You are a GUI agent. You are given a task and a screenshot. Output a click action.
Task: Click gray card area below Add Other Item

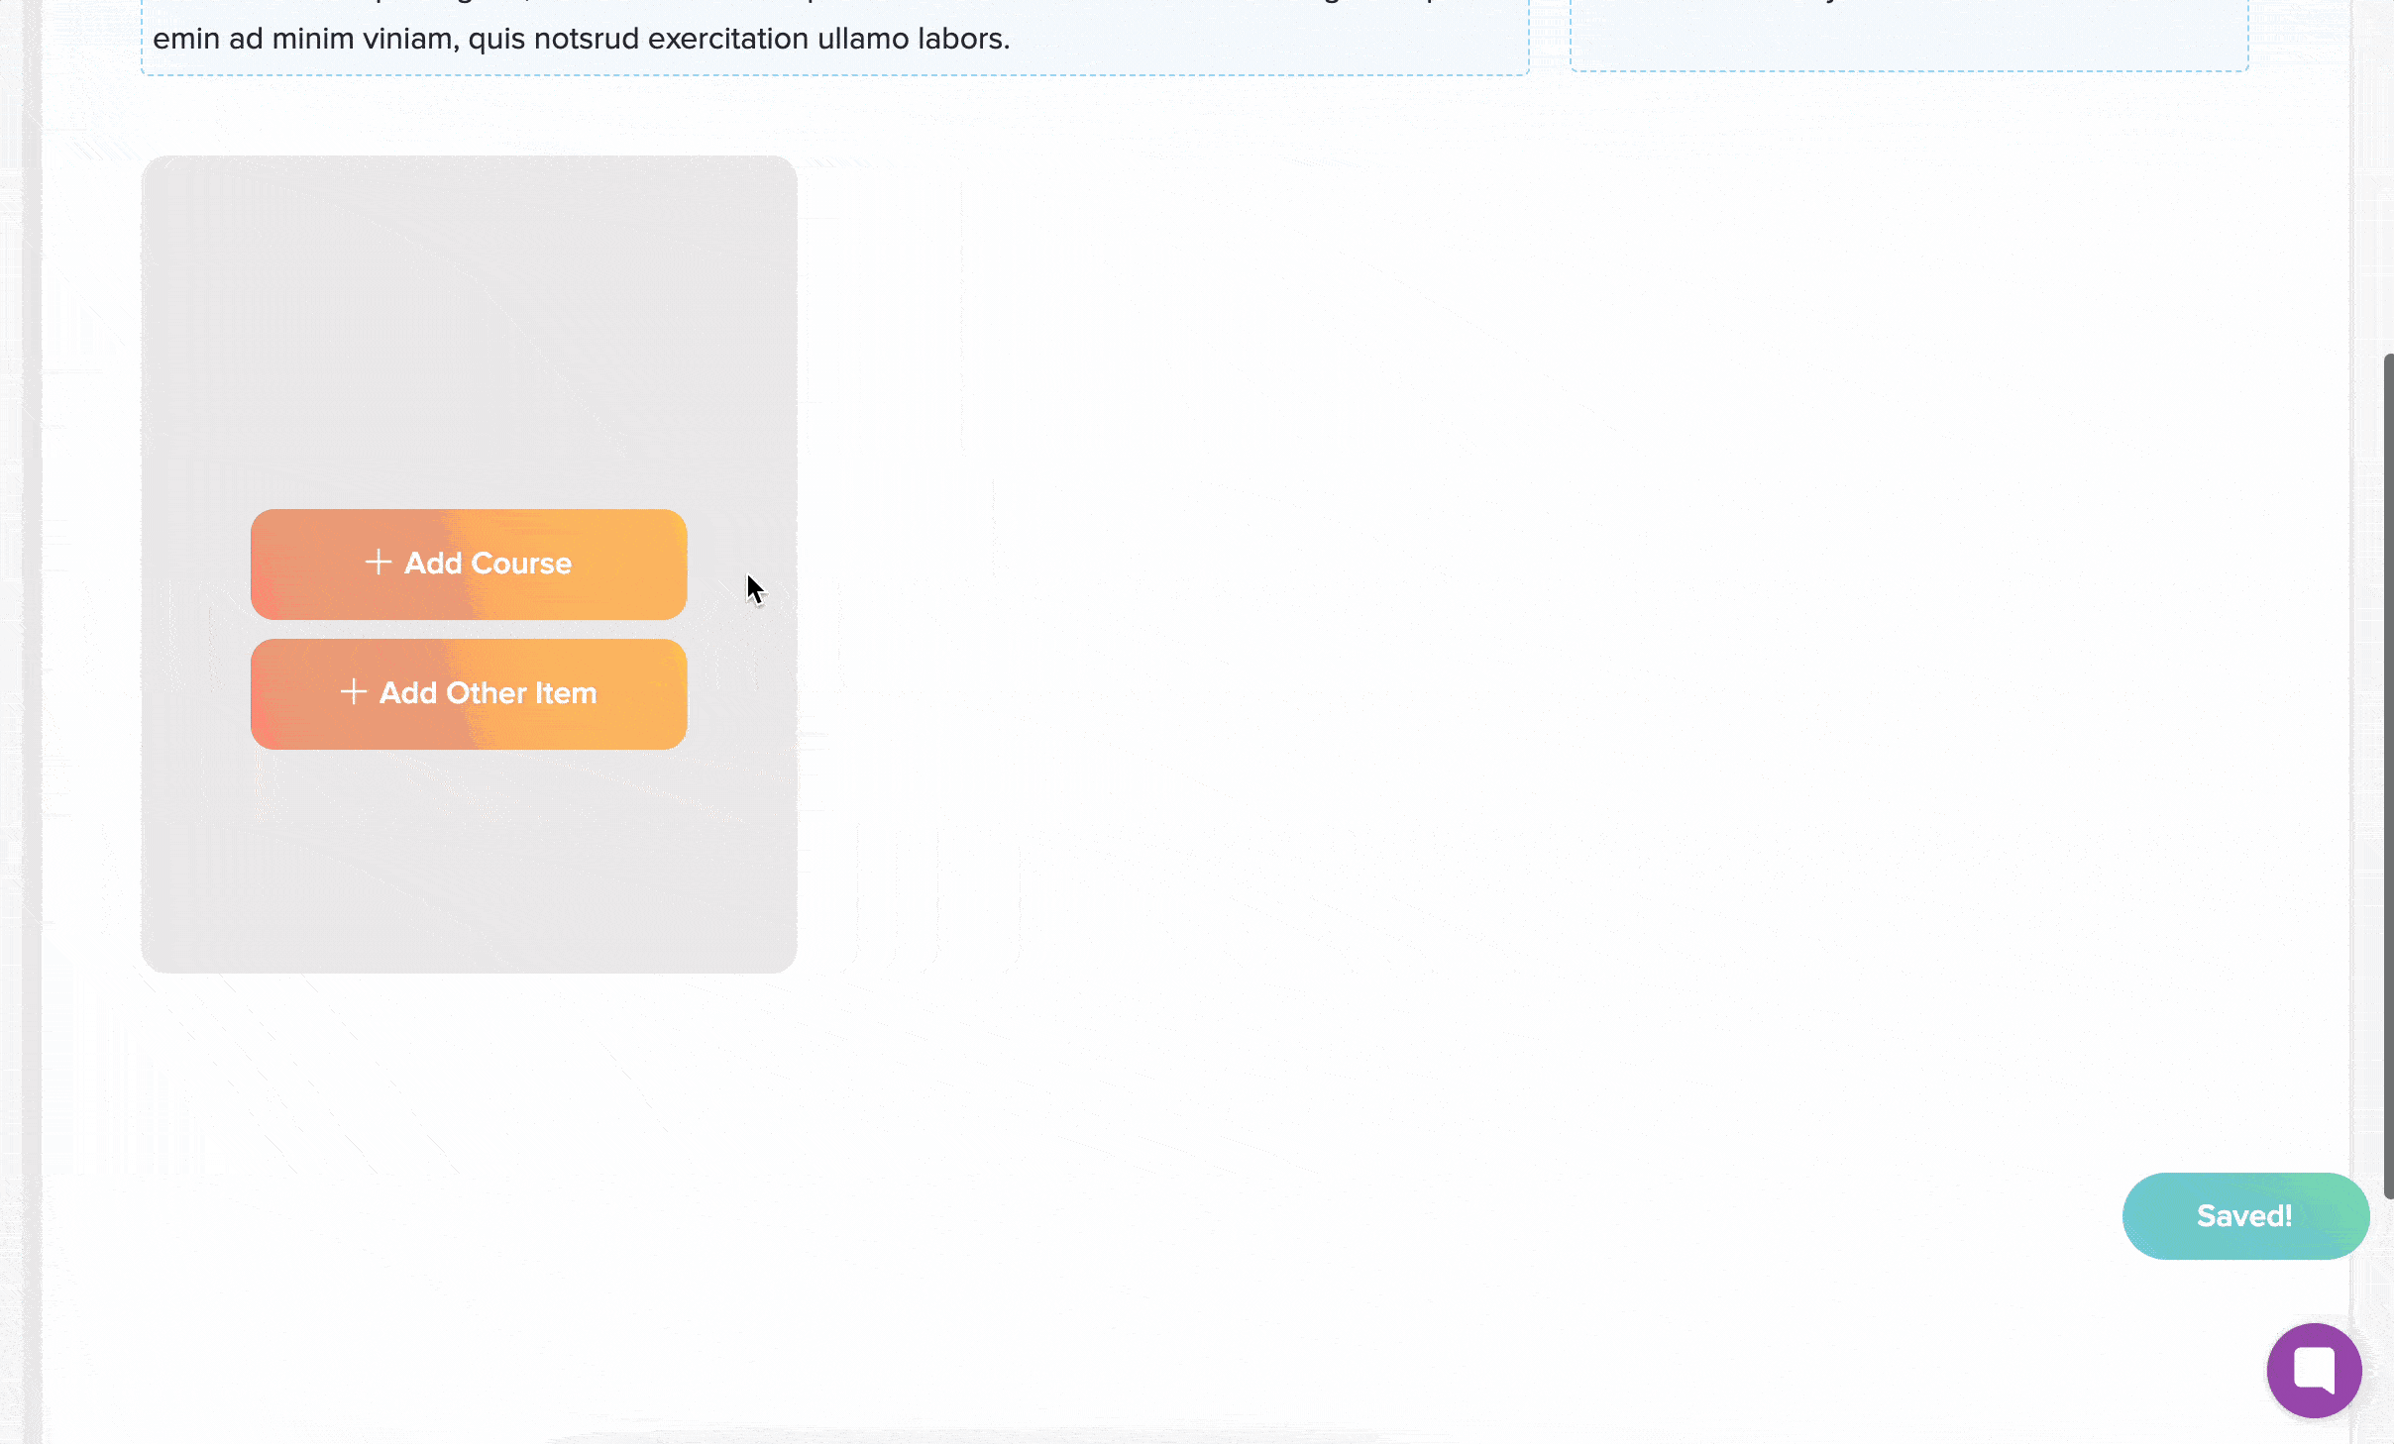pyautogui.click(x=468, y=862)
